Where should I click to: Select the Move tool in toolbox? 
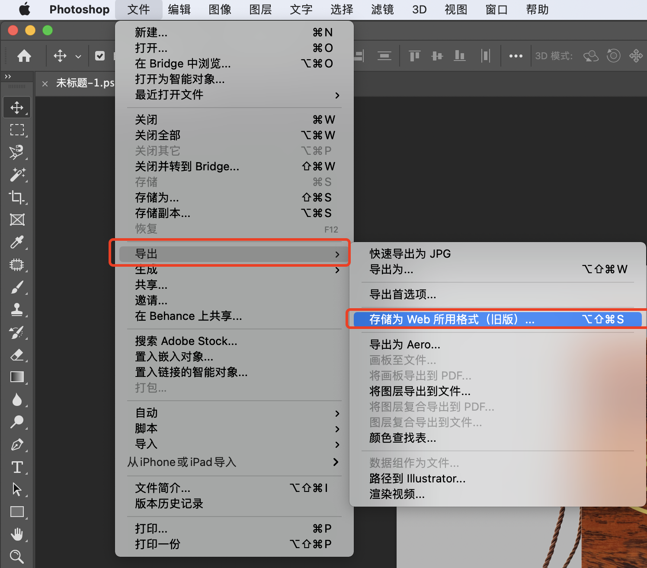tap(17, 107)
